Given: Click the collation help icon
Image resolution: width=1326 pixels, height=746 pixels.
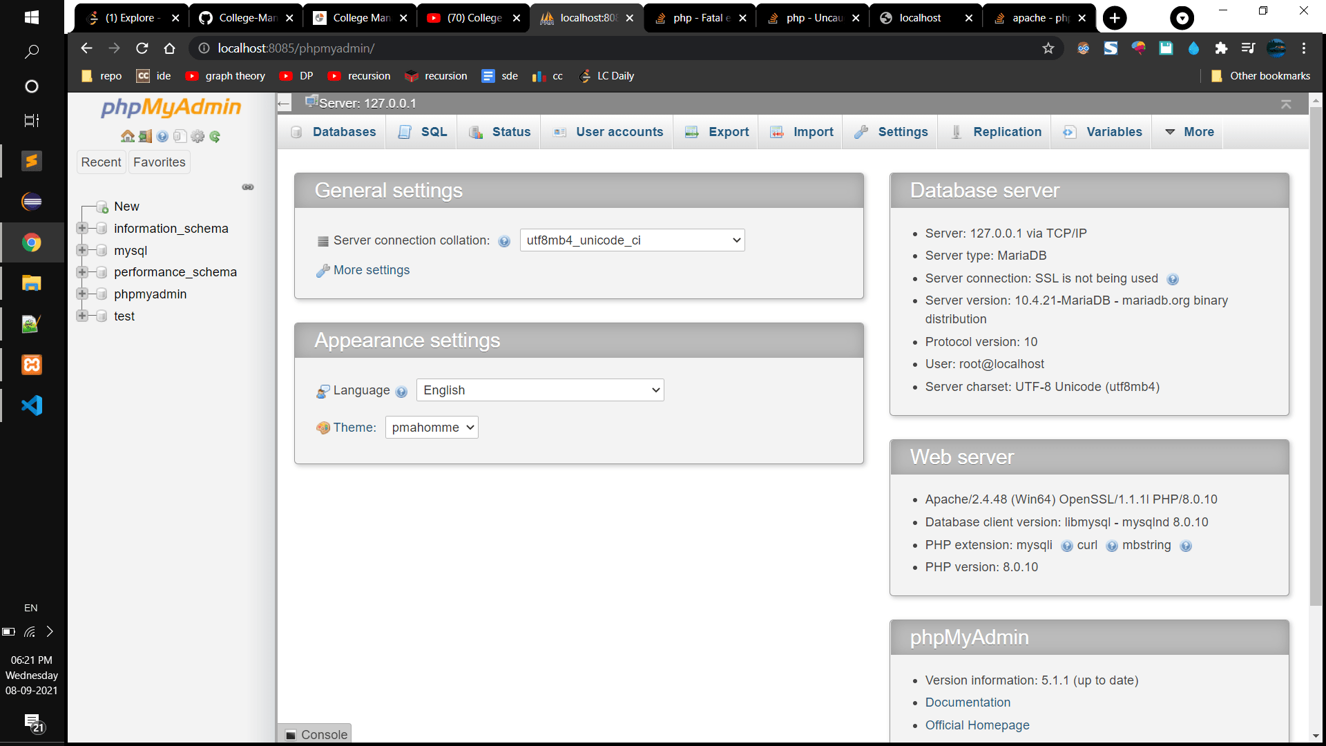Looking at the screenshot, I should tap(504, 241).
